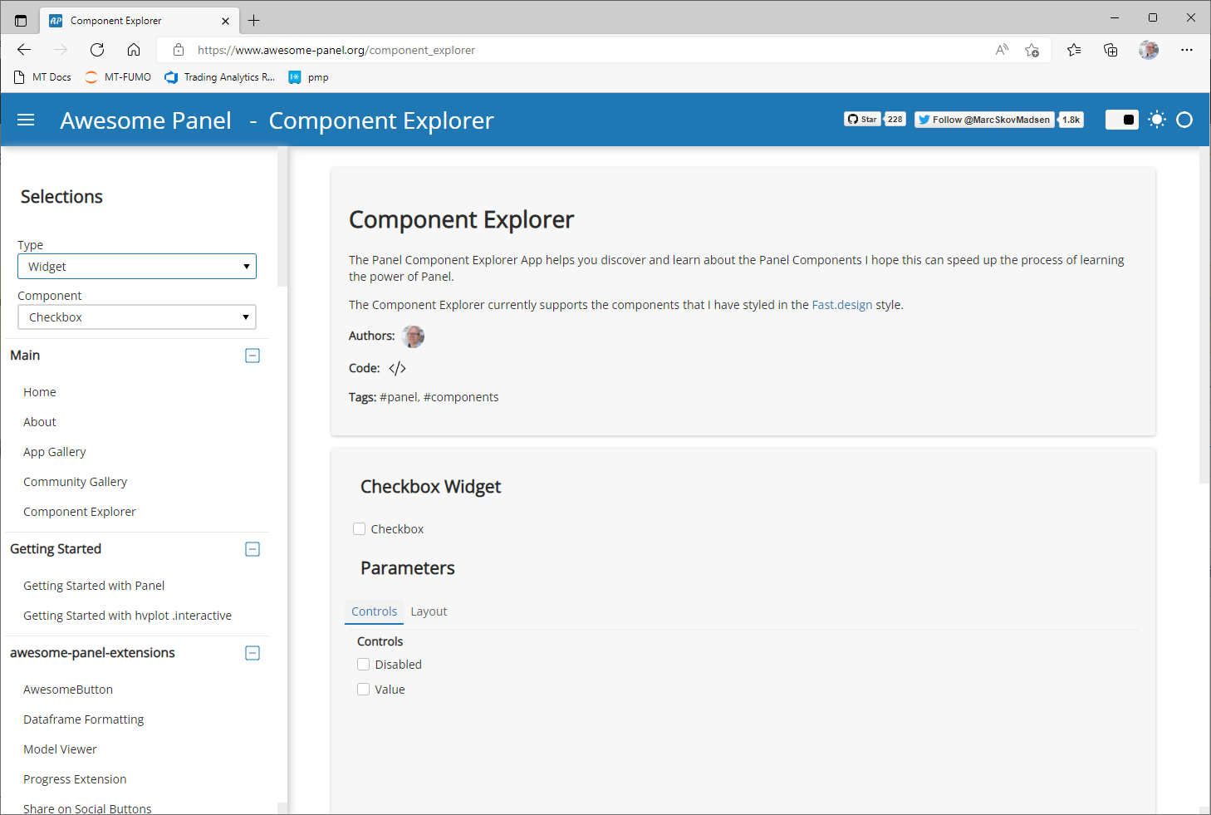
Task: Click the GitHub Star button in the header
Action: 862,119
